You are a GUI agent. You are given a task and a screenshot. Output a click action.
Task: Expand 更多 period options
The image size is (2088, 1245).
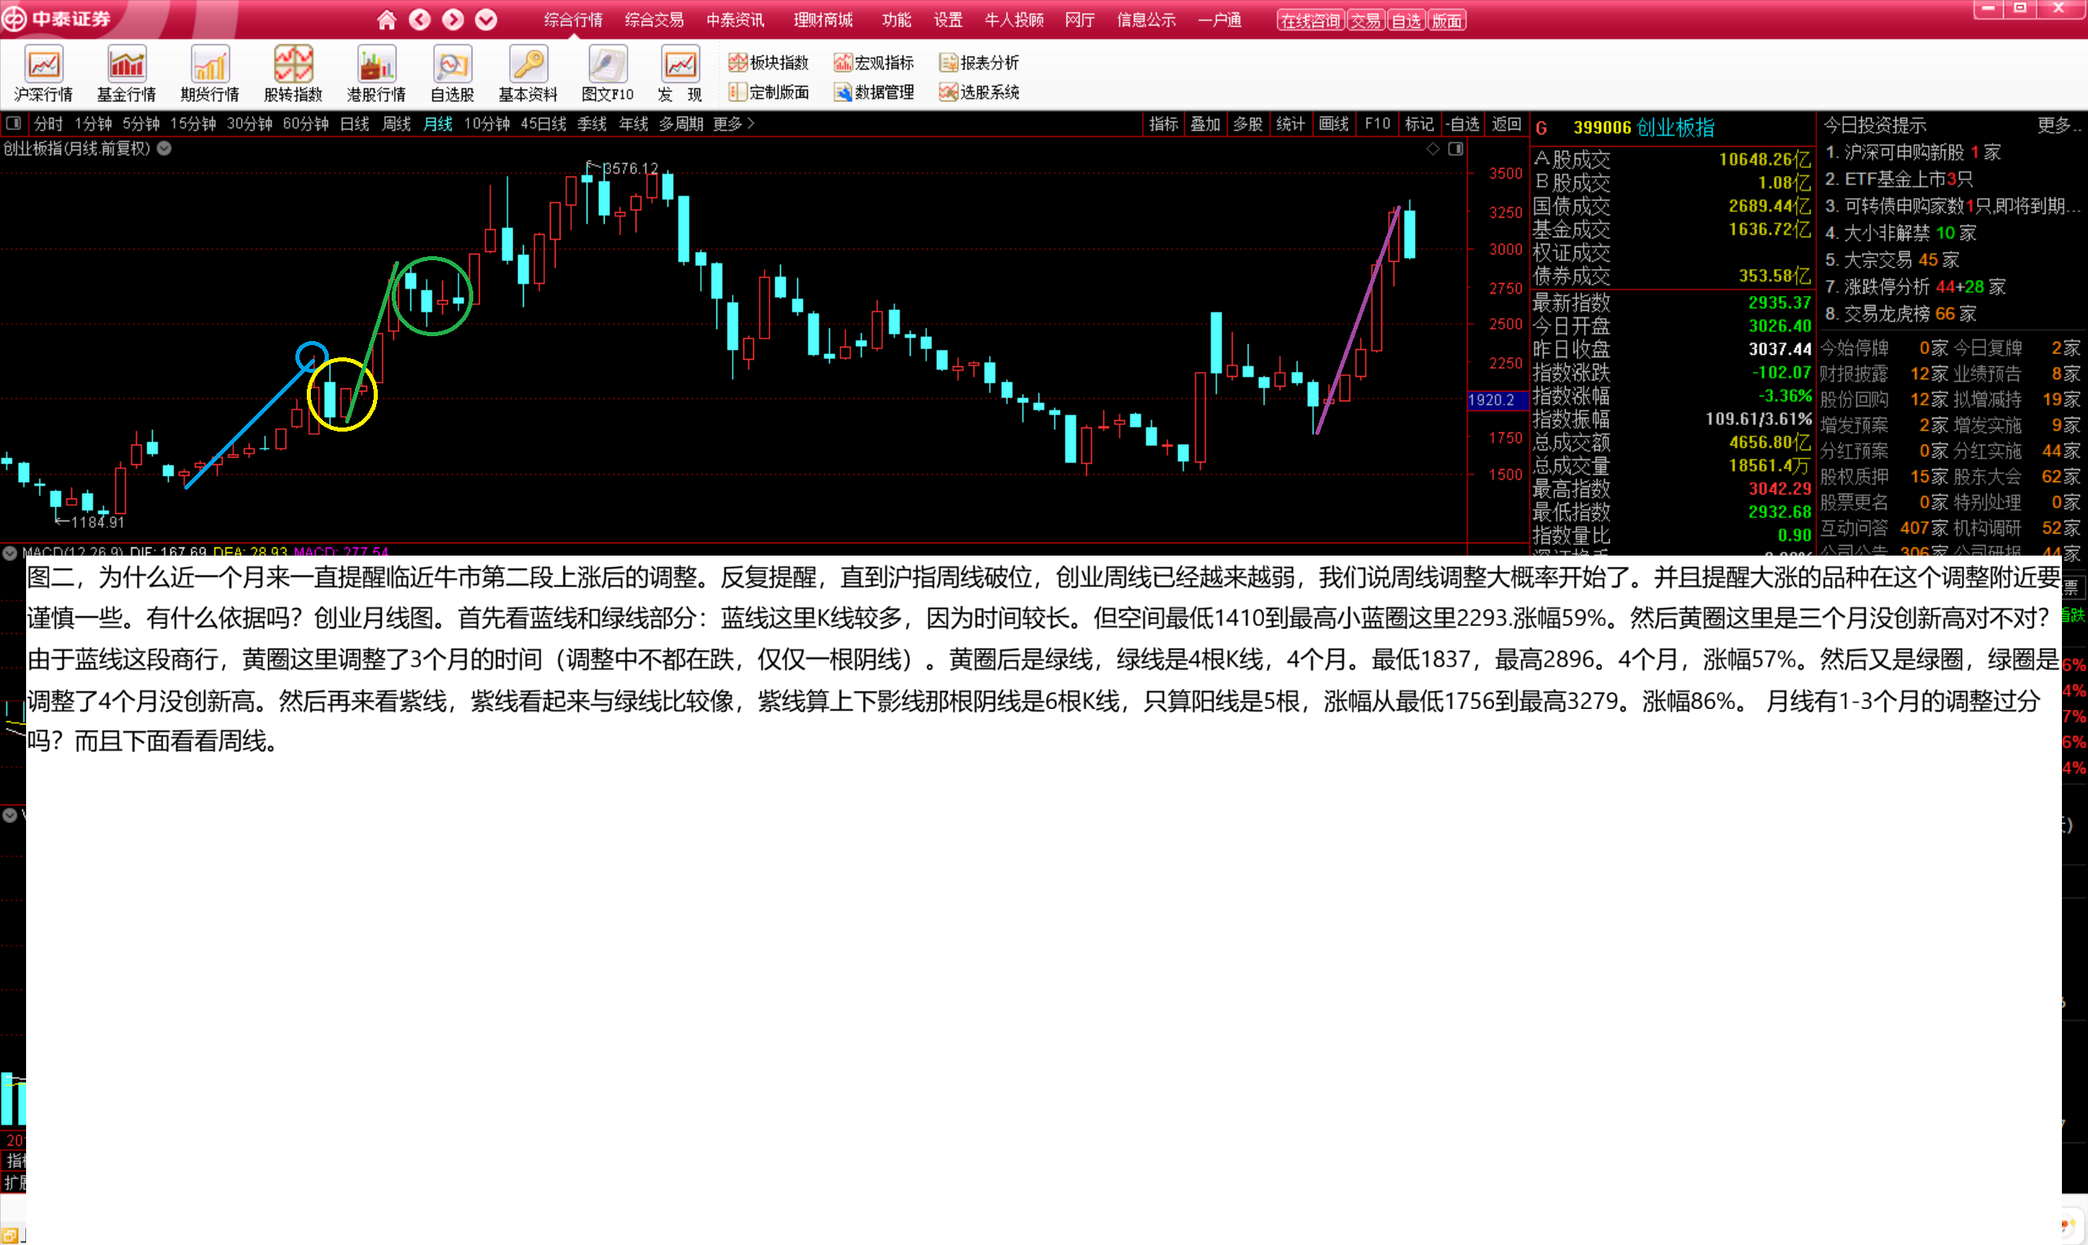pos(734,124)
